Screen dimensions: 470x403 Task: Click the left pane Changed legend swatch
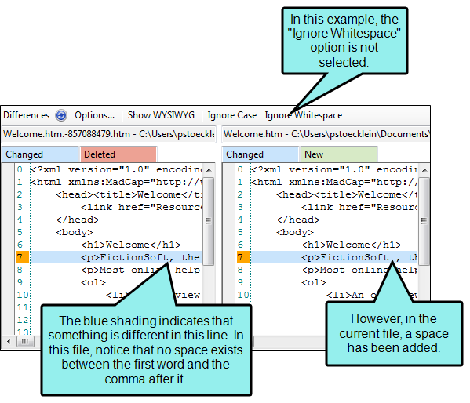pyautogui.click(x=40, y=154)
